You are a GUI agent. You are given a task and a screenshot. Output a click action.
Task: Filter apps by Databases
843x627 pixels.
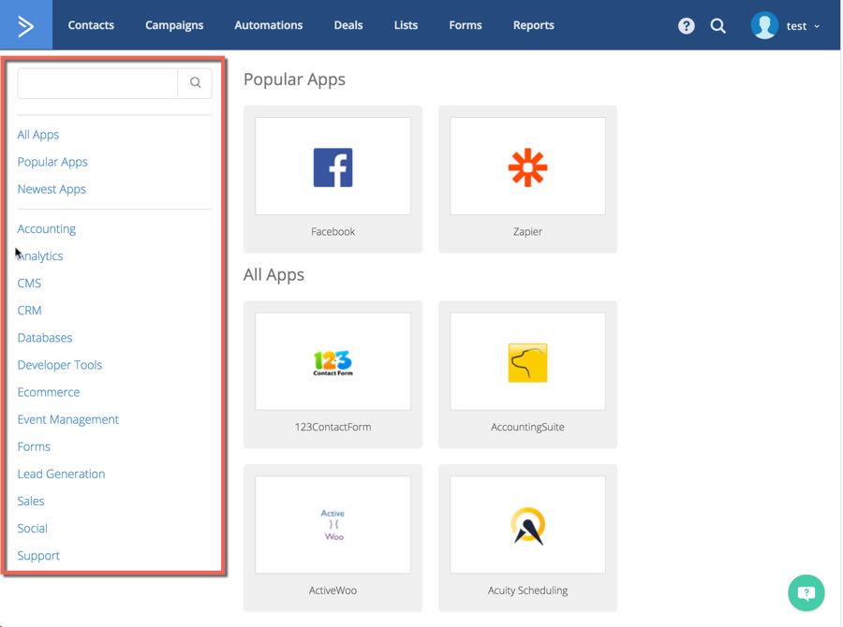pos(45,338)
